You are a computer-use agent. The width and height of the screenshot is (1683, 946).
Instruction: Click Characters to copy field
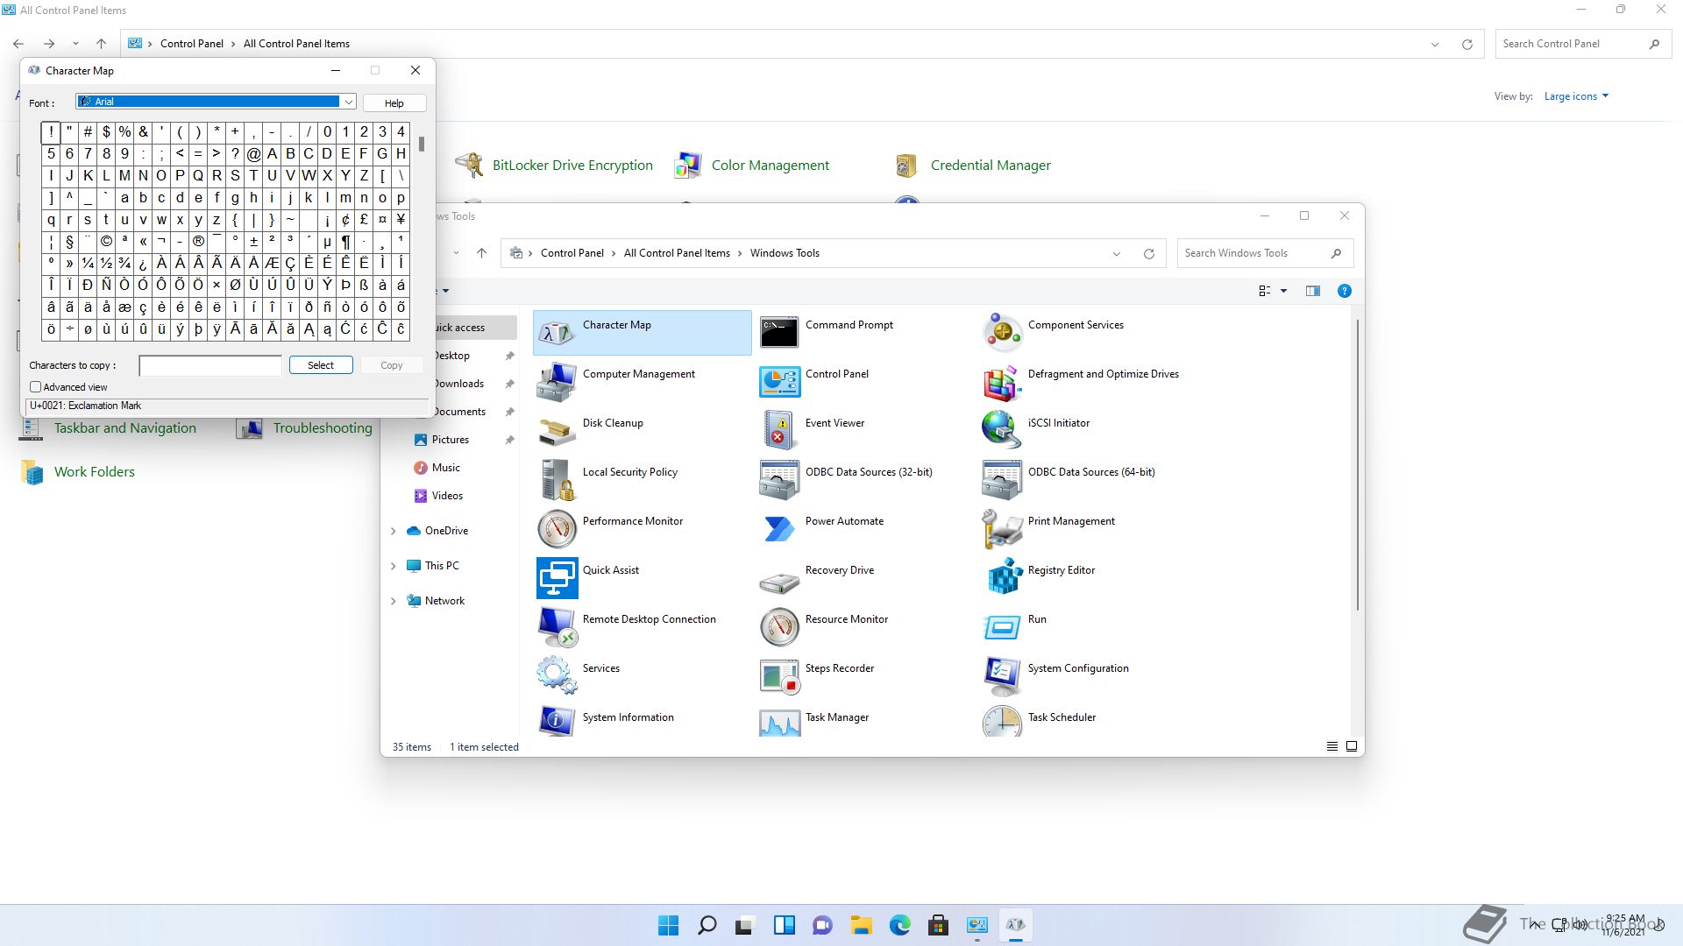[x=210, y=365]
